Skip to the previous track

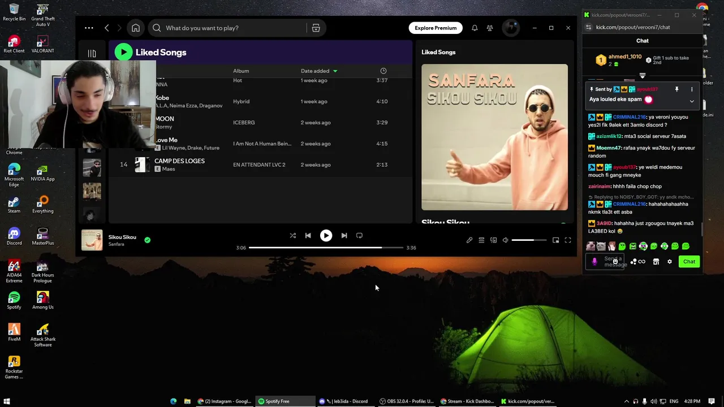[x=308, y=235]
